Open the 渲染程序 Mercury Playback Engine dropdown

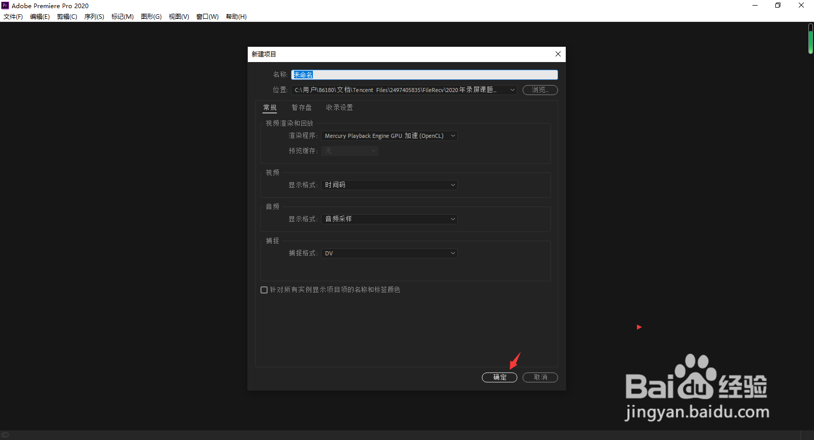[389, 136]
